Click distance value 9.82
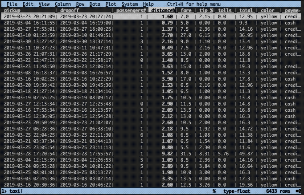Image resolution: width=304 pixels, height=195 pixels. pyautogui.click(x=167, y=154)
